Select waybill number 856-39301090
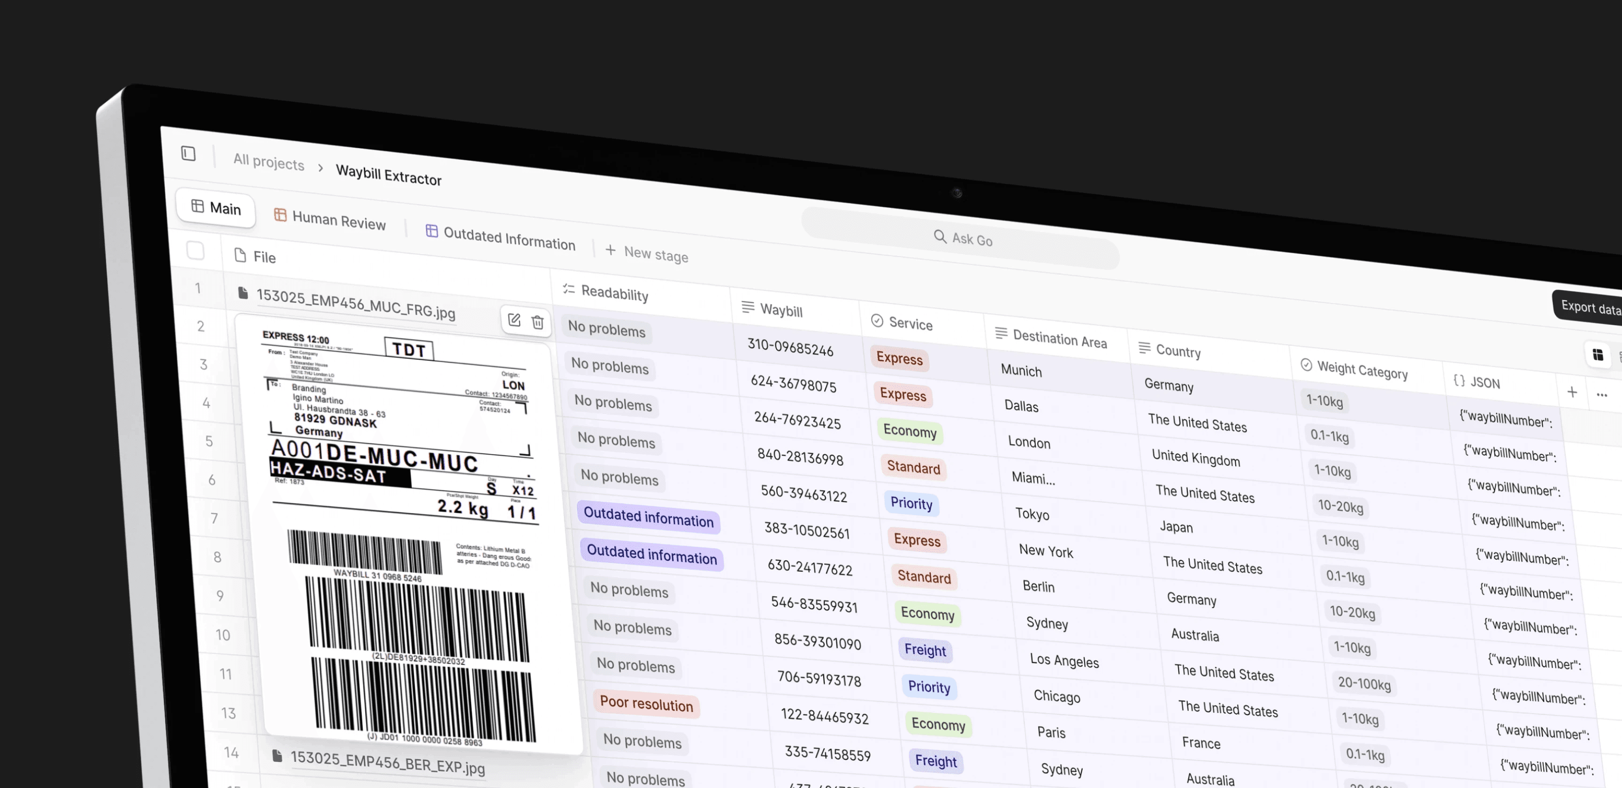1622x788 pixels. [x=817, y=641]
